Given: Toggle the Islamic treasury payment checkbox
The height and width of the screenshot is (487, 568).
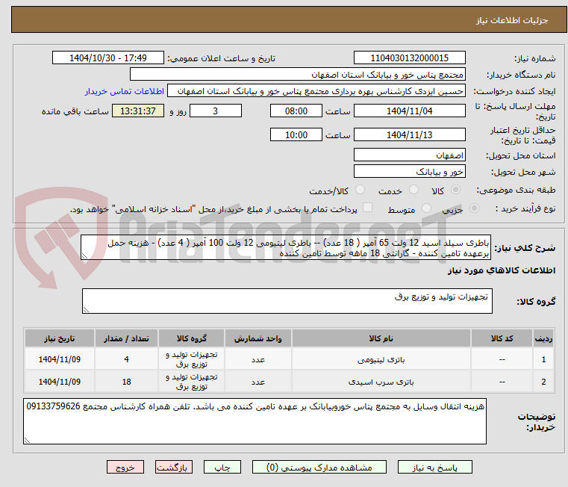Looking at the screenshot, I should 367,208.
